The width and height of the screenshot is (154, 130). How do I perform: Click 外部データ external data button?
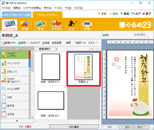pos(80,43)
